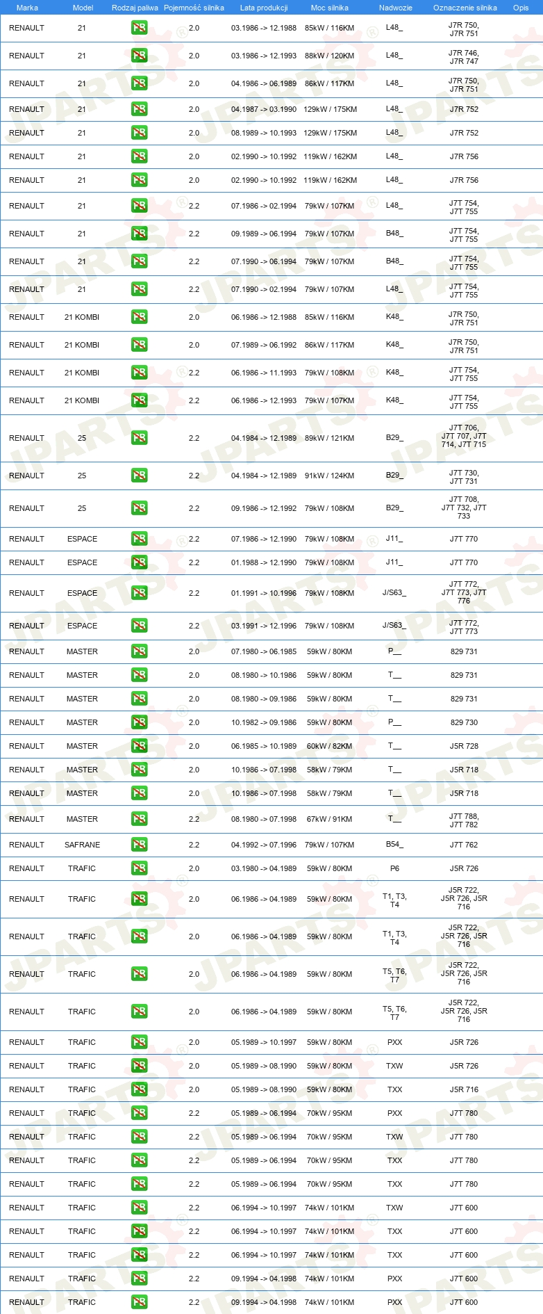The image size is (543, 1314).
Task: Click fuel icon for ESPACE 03.1991 -> 12.1996
Action: 140,626
